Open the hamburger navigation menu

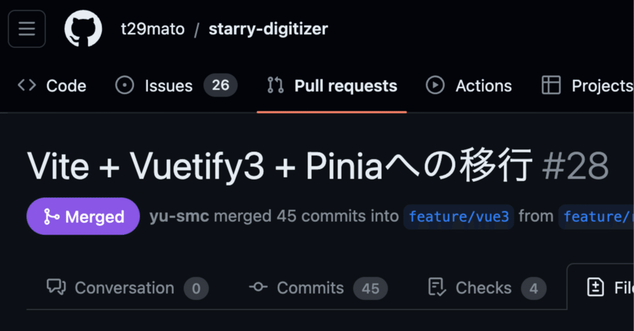[x=27, y=29]
